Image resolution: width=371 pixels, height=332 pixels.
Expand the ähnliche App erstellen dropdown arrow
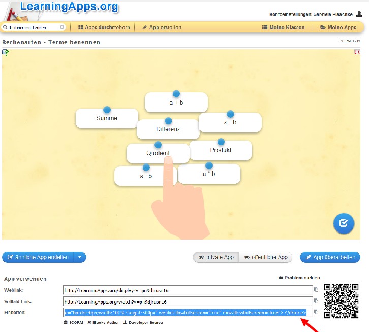pyautogui.click(x=80, y=257)
